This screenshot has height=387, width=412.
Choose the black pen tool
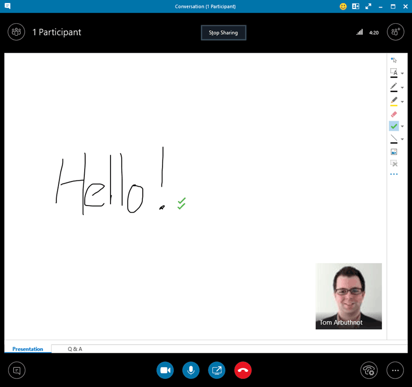394,86
